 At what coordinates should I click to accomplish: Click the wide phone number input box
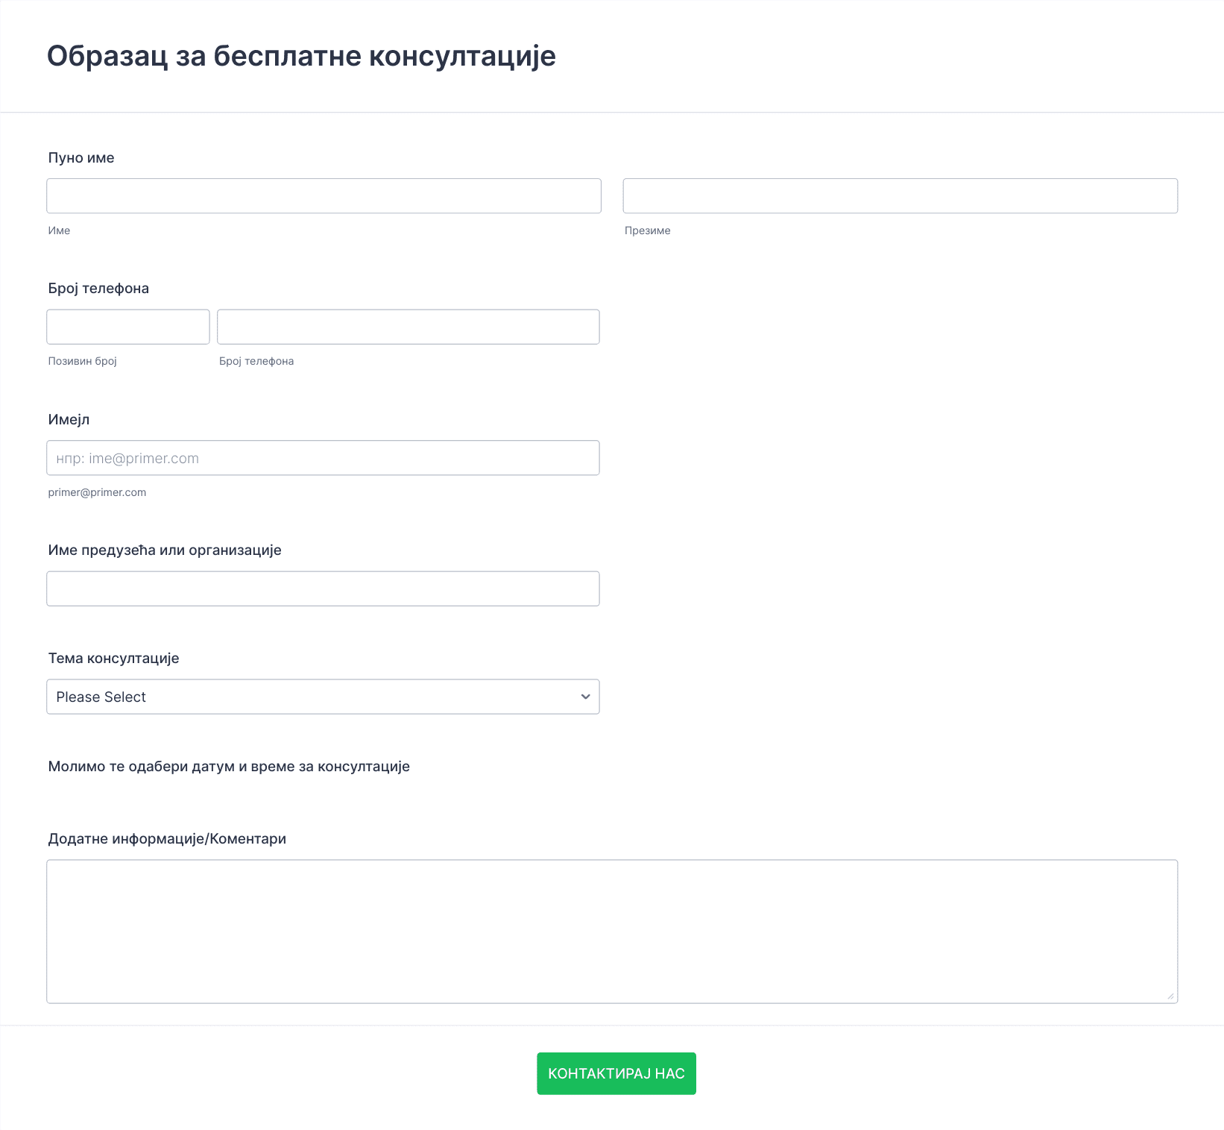click(408, 327)
